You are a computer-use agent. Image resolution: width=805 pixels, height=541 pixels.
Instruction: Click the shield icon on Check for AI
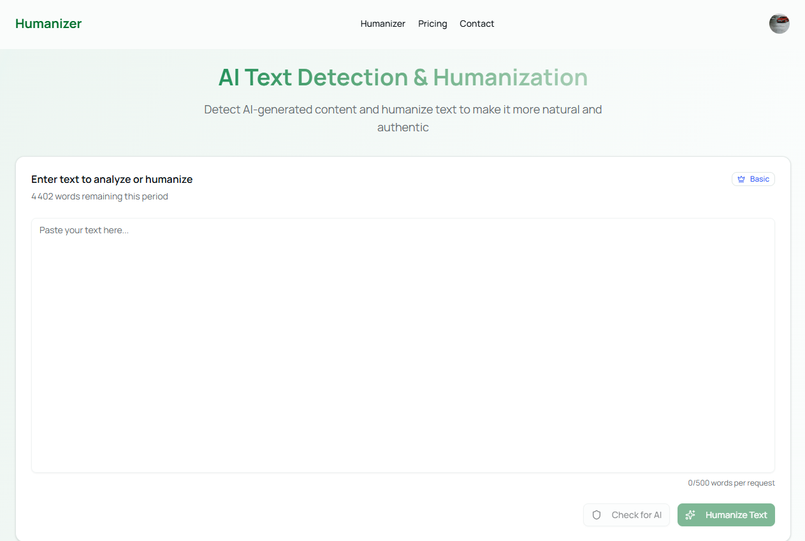point(597,515)
